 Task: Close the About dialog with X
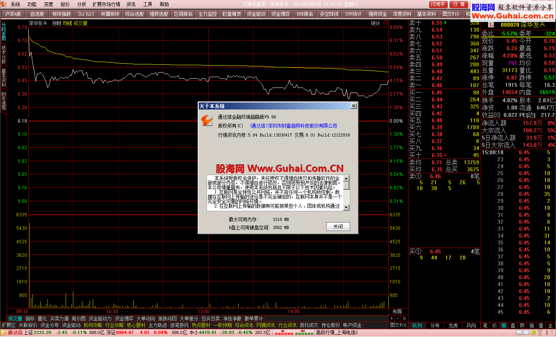point(353,106)
